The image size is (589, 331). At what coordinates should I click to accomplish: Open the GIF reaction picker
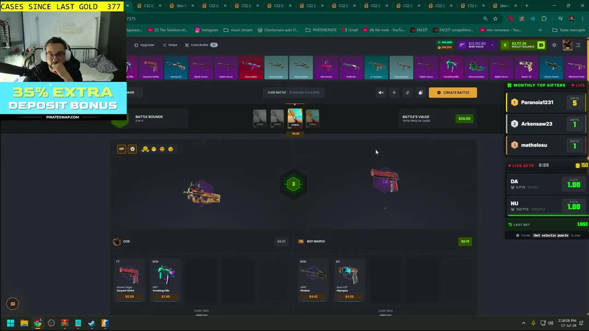(121, 149)
